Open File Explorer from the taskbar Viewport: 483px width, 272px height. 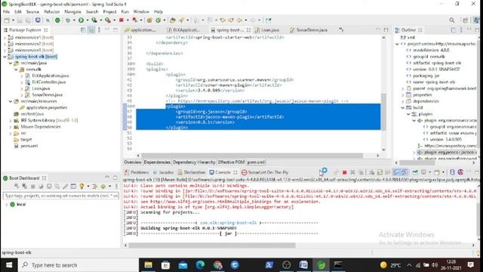coord(149,265)
